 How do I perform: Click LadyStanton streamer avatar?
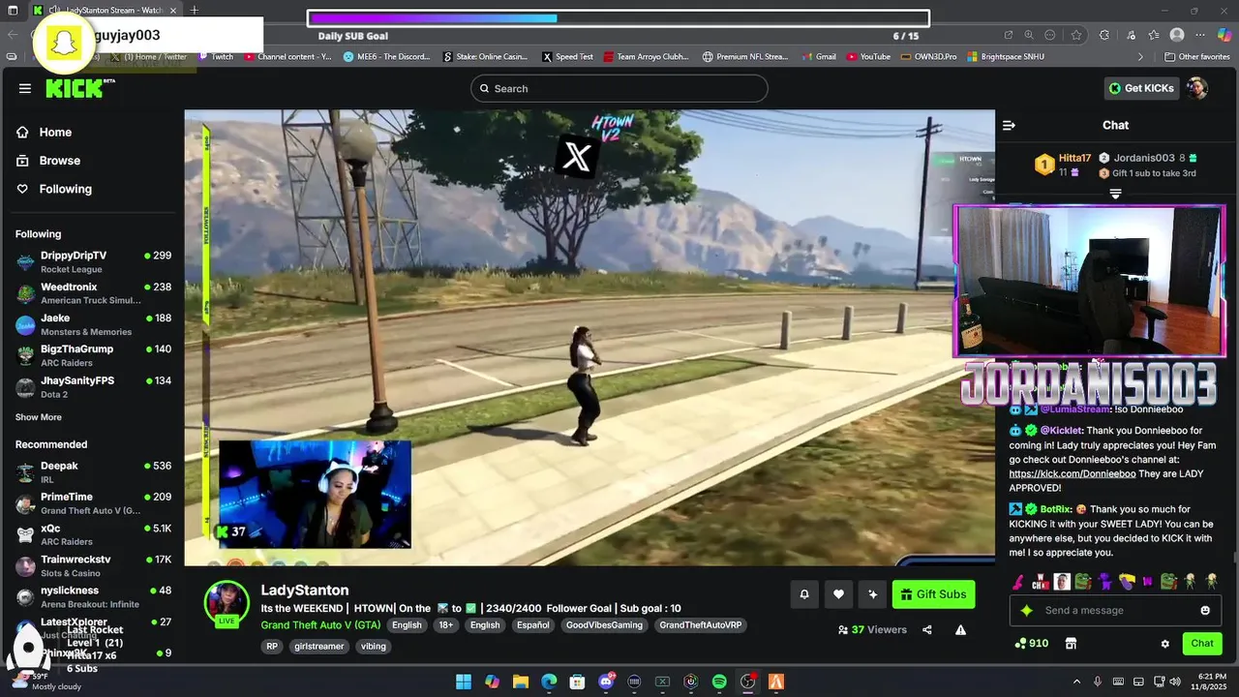click(x=227, y=603)
